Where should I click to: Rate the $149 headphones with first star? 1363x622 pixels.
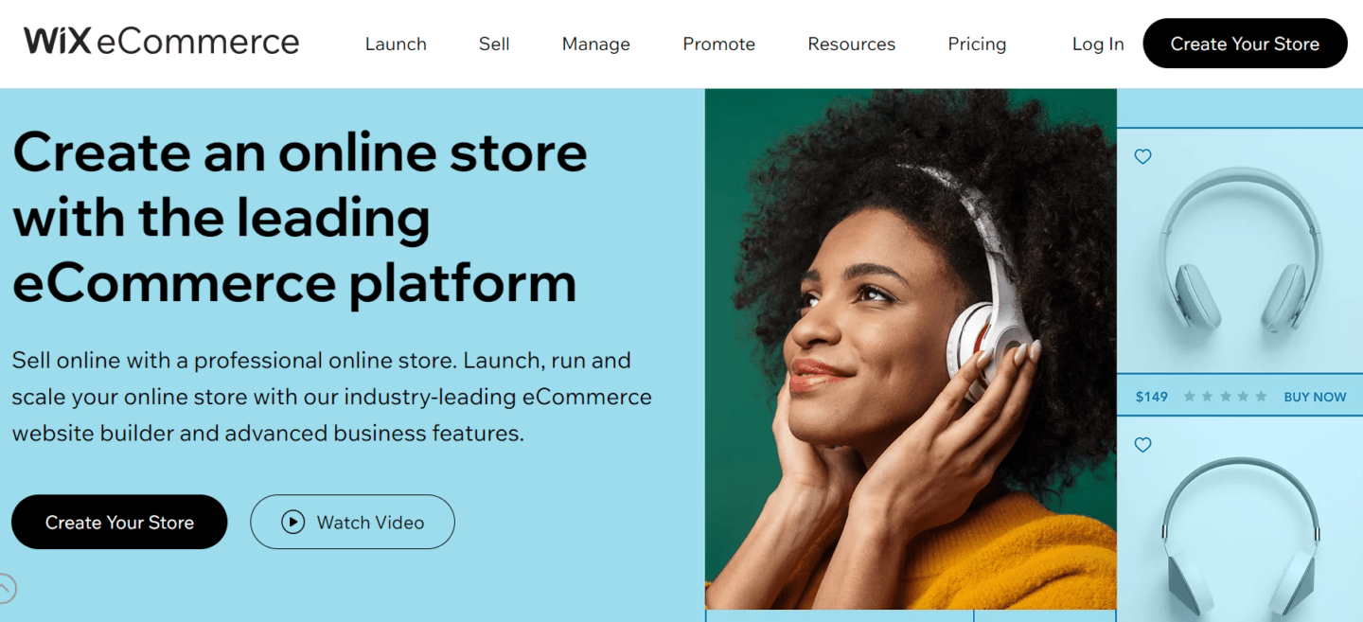pyautogui.click(x=1190, y=397)
